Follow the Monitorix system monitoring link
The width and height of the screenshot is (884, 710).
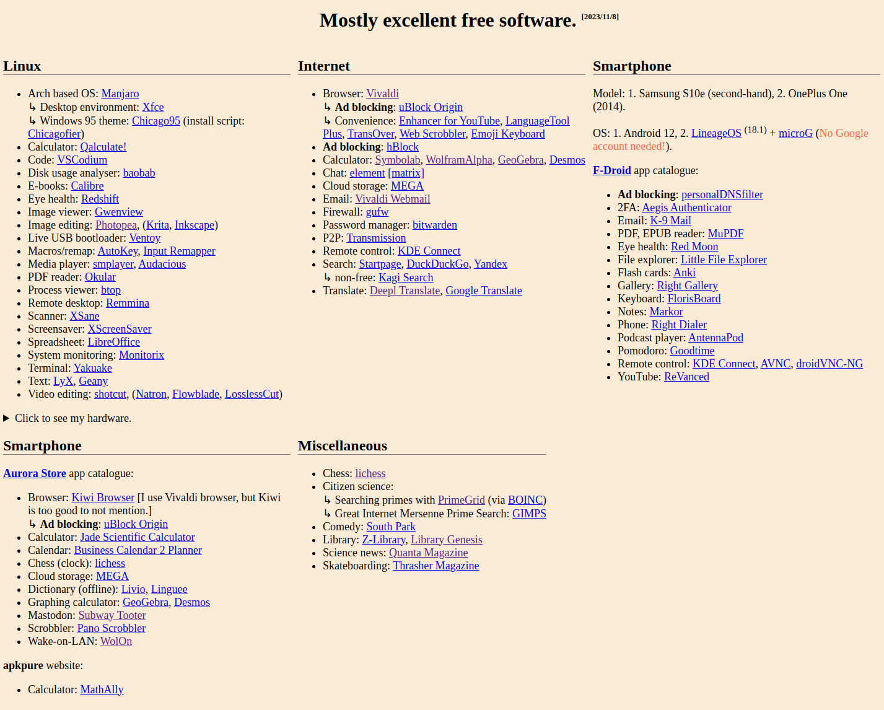click(x=141, y=355)
